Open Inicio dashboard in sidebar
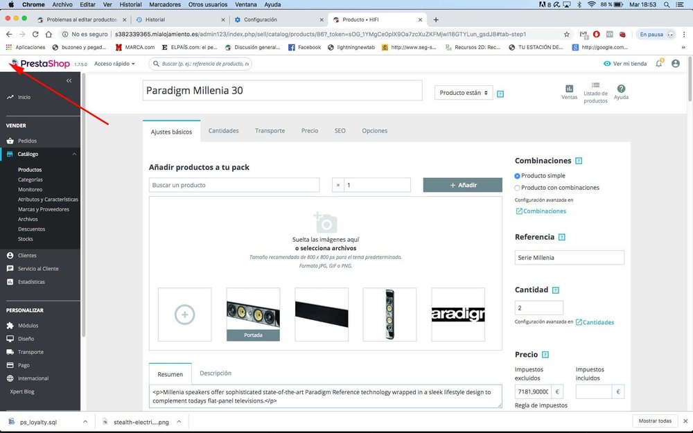 (24, 97)
